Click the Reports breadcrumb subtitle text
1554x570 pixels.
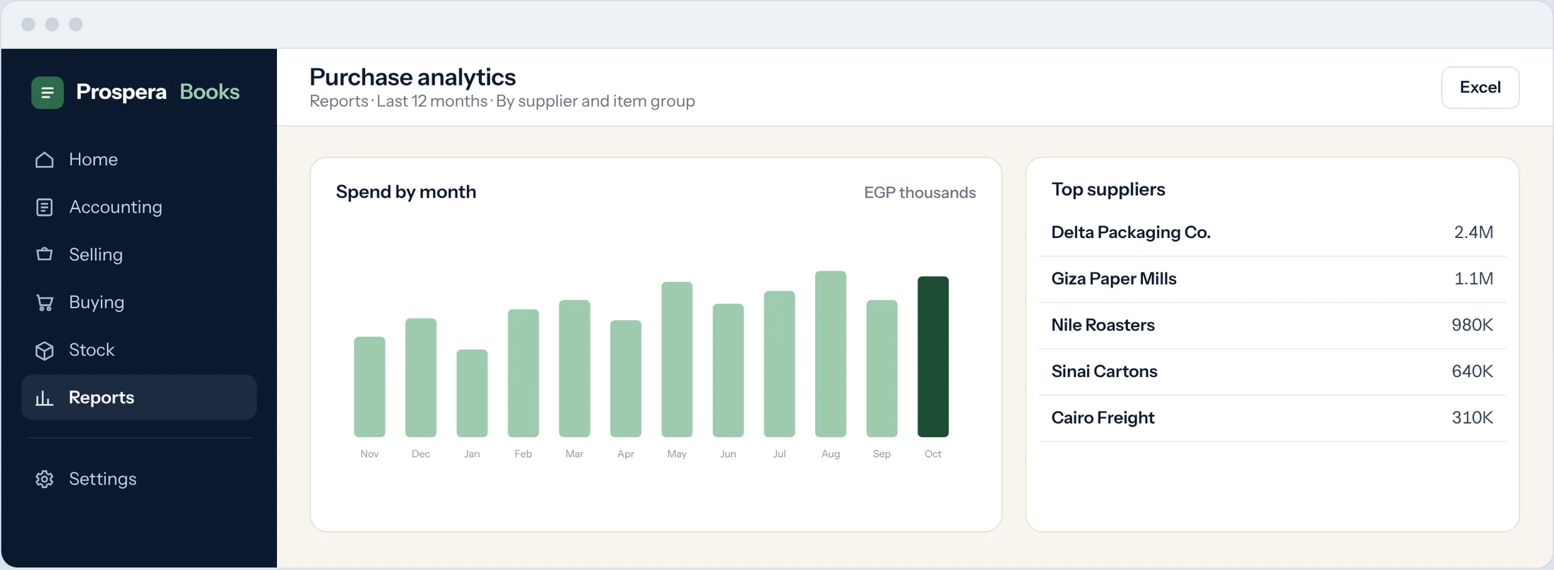tap(502, 101)
